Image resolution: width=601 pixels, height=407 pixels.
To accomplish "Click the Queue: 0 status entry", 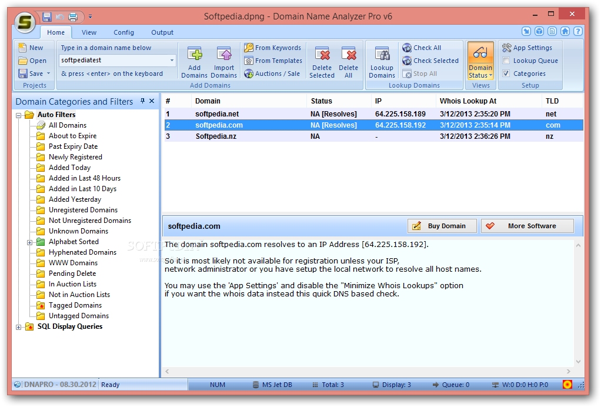I will (x=451, y=385).
